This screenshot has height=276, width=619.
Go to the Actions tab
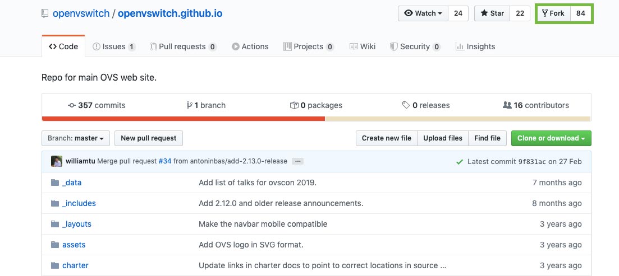click(250, 46)
